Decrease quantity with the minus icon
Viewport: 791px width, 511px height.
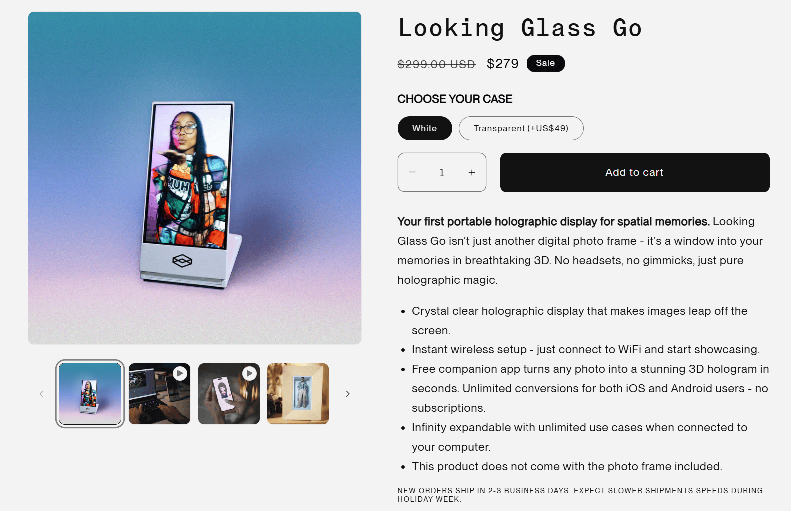[412, 172]
